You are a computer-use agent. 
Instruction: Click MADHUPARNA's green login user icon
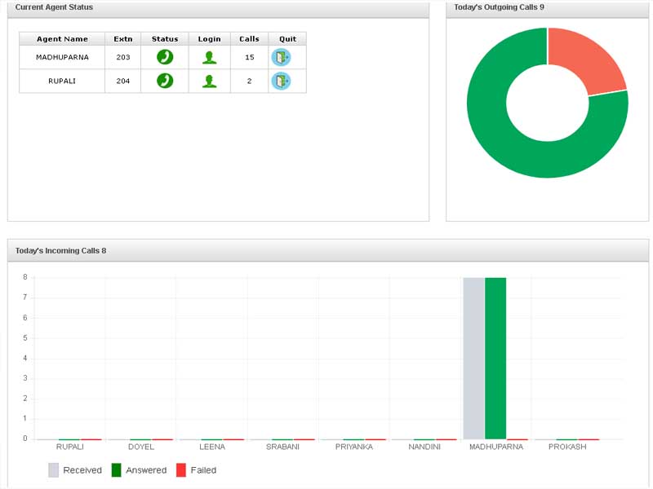point(210,57)
